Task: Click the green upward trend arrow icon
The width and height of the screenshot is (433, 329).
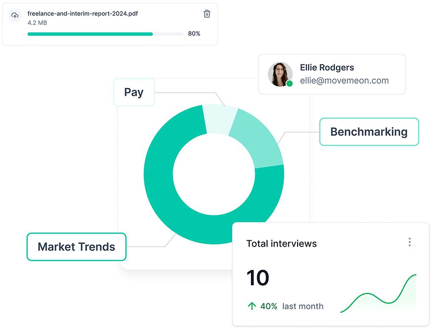Action: click(x=251, y=306)
